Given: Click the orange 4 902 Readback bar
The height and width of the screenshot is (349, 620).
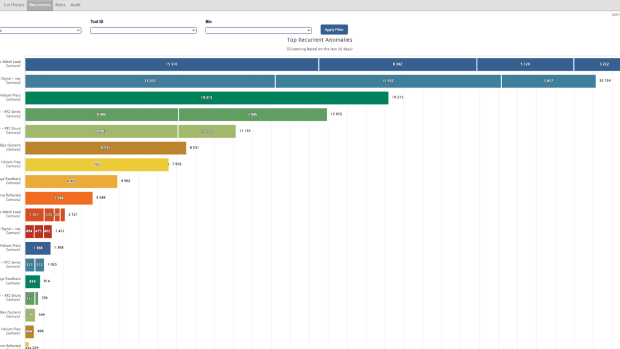Looking at the screenshot, I should pyautogui.click(x=71, y=181).
